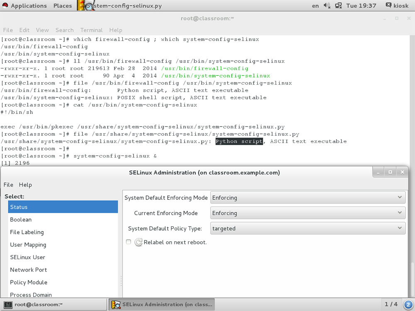This screenshot has height=311, width=415.
Task: Select Status in the sidebar list
Action: point(63,207)
